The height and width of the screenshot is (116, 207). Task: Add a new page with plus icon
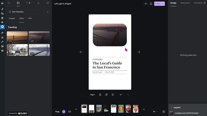[113, 95]
